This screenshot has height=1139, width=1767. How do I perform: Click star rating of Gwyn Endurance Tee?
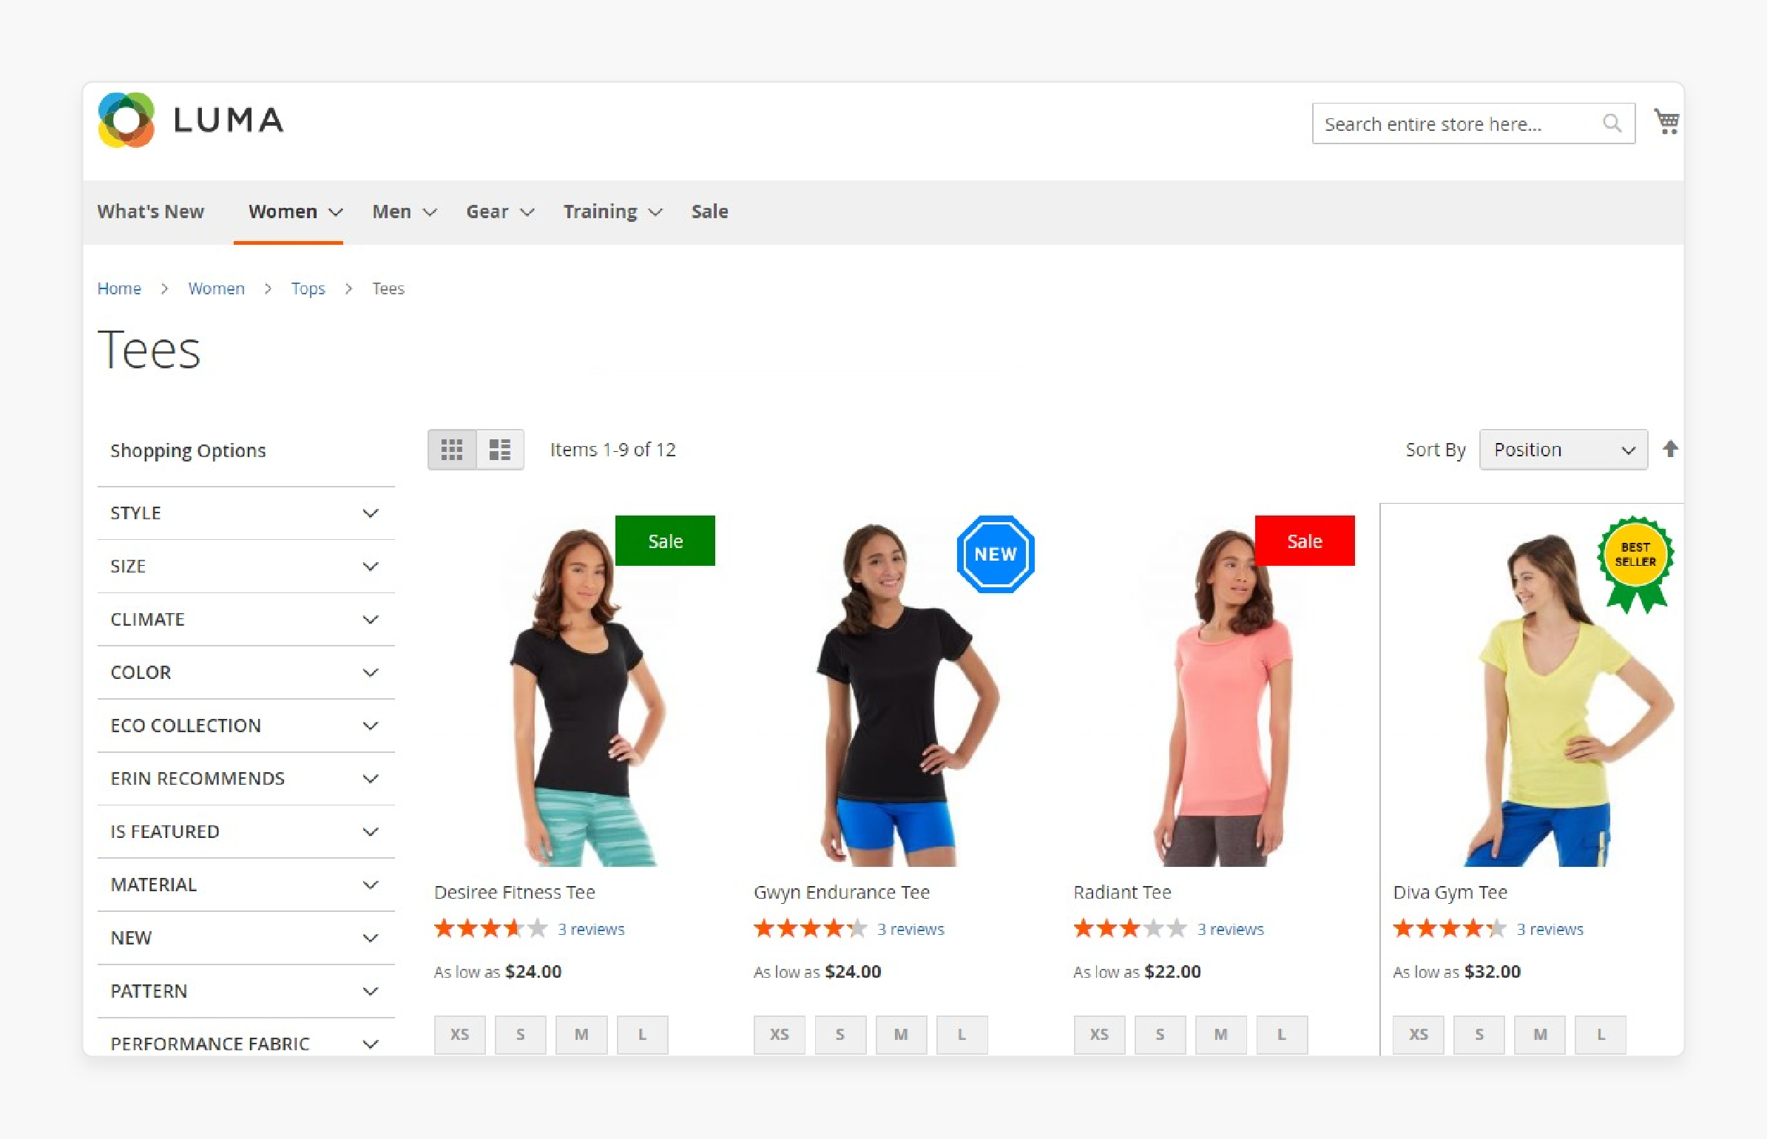(x=811, y=928)
